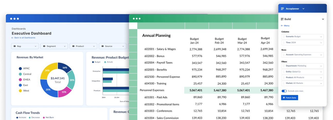Click the tag icon in Rep filter
This screenshot has height=120, width=333.
pyautogui.click(x=15, y=46)
